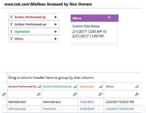Click magnifier icon in Operation search cell
This screenshot has height=113, width=146.
coord(100,94)
